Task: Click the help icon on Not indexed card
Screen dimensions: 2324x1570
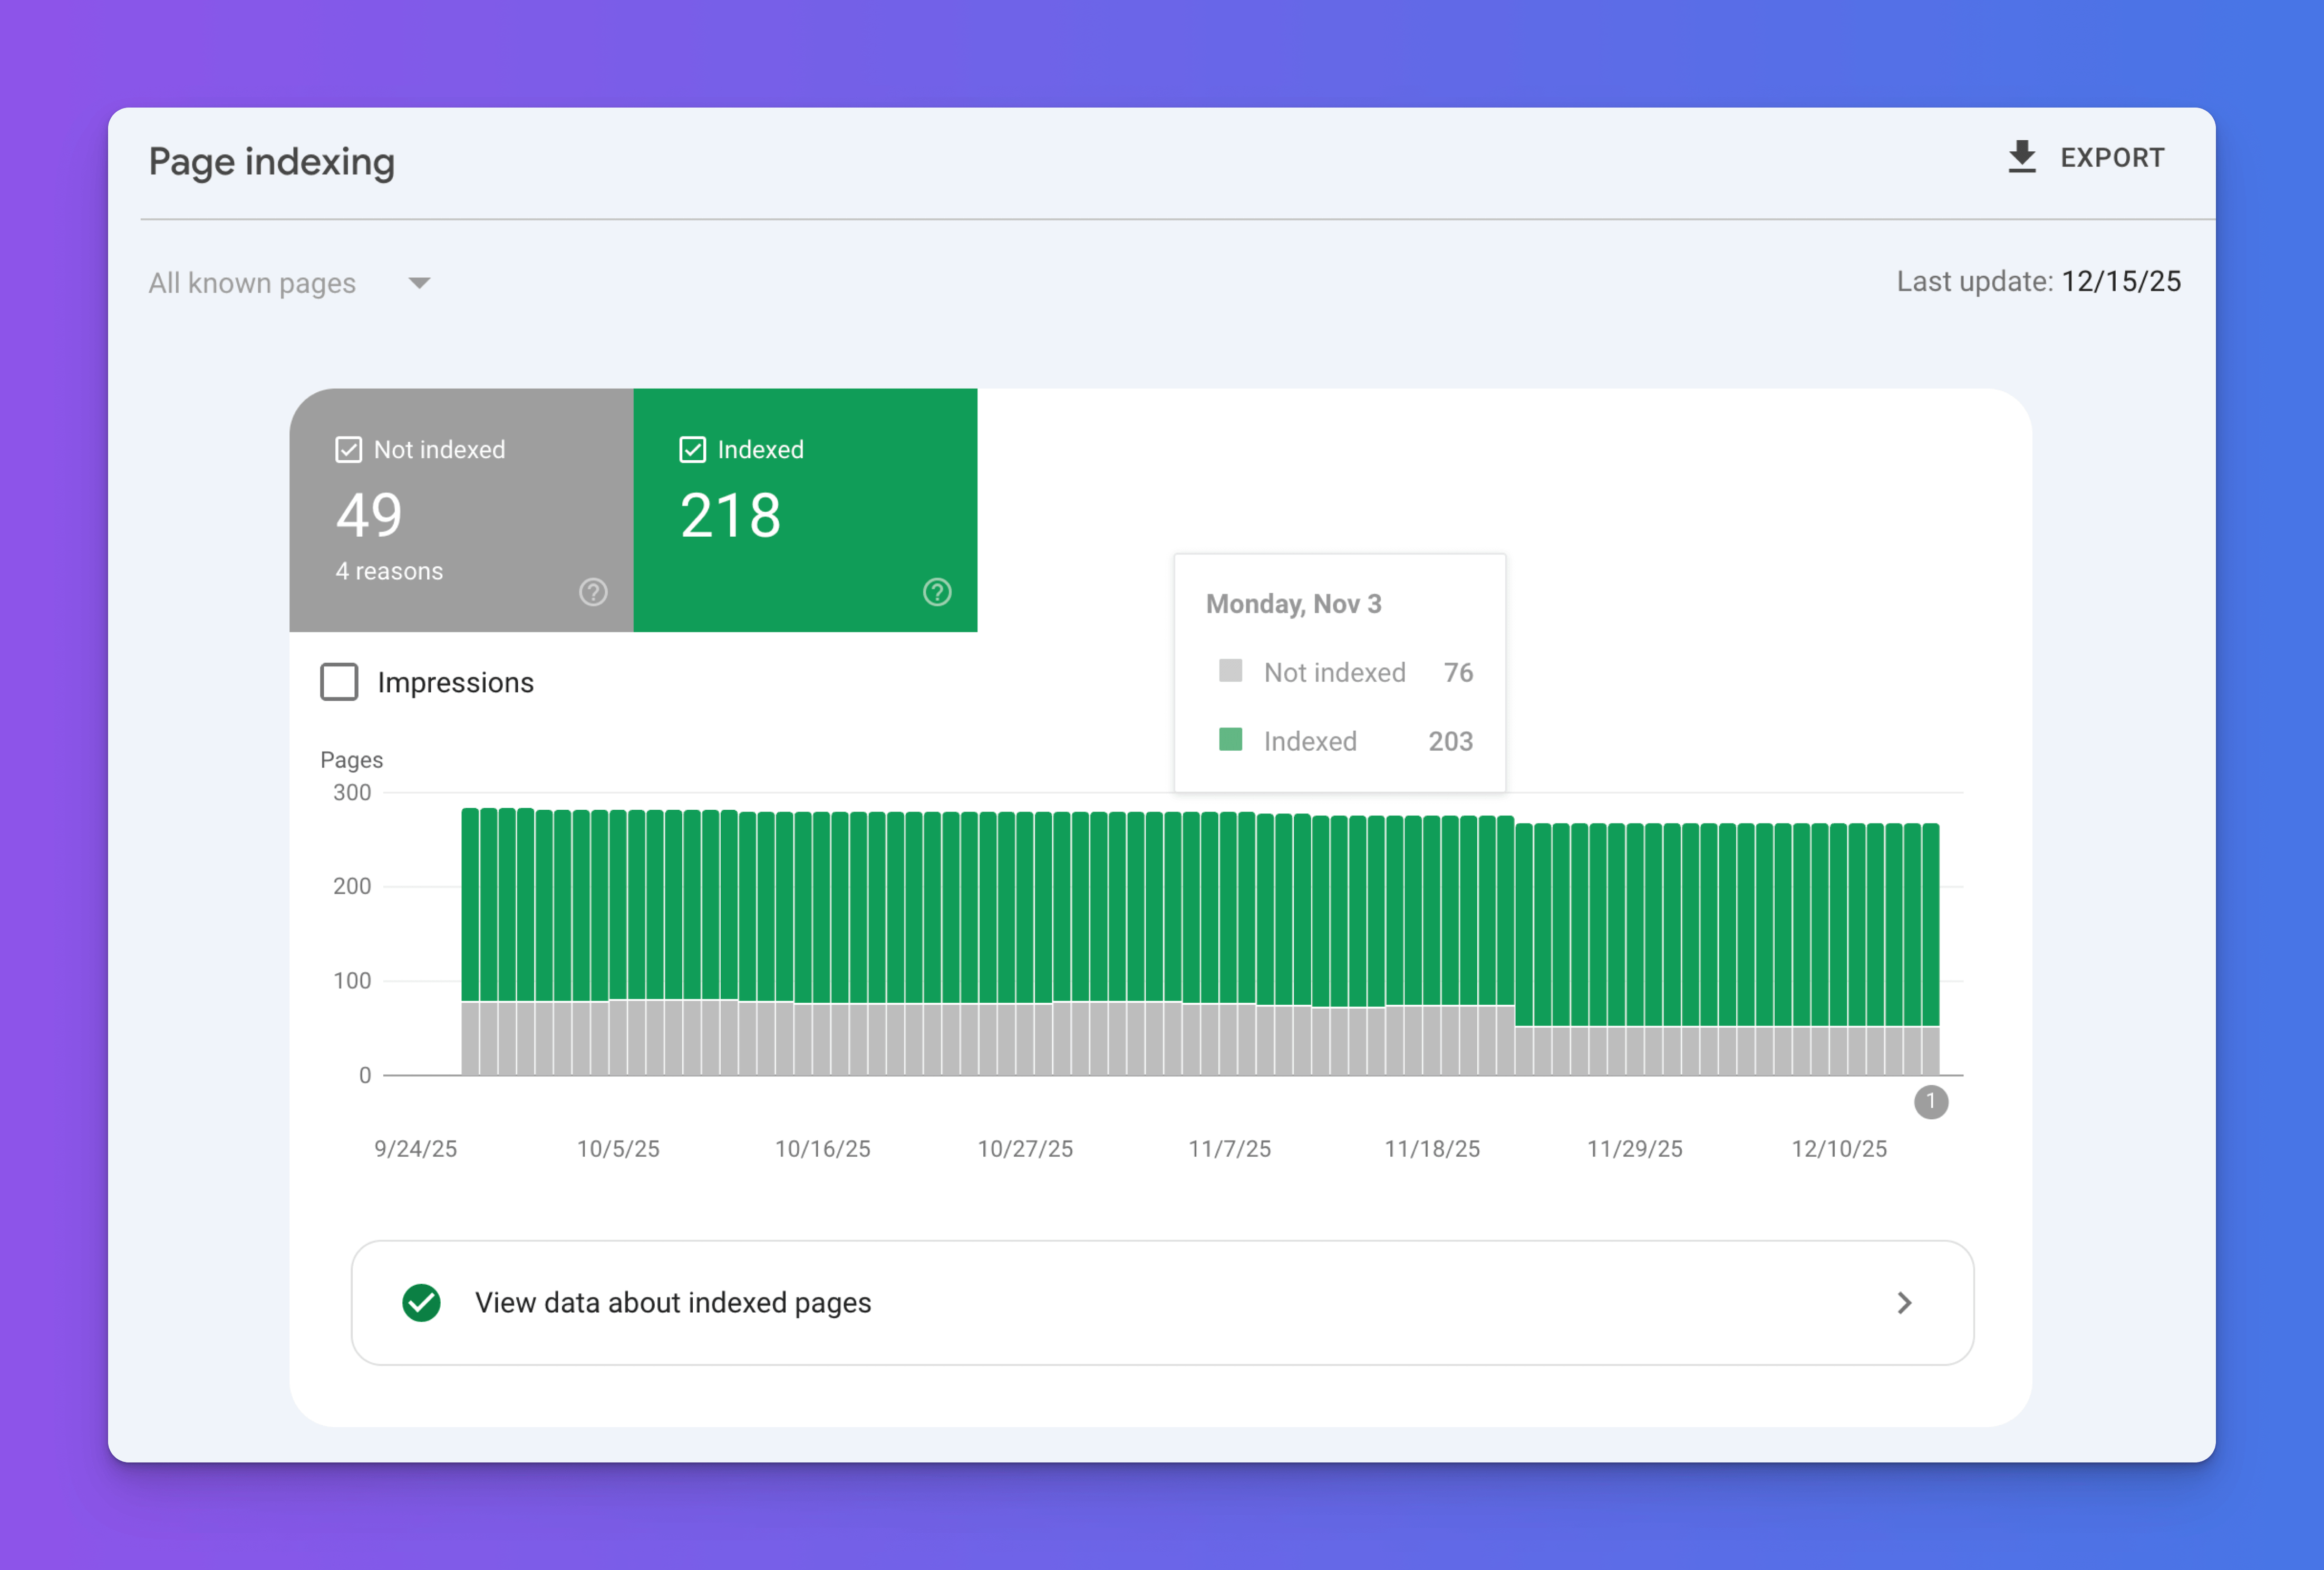Action: point(593,592)
